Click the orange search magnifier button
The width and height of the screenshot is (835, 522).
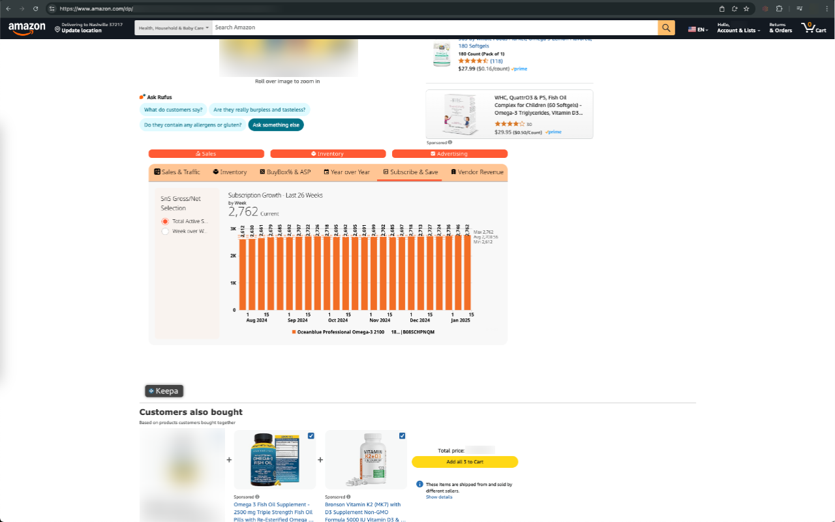click(x=666, y=28)
